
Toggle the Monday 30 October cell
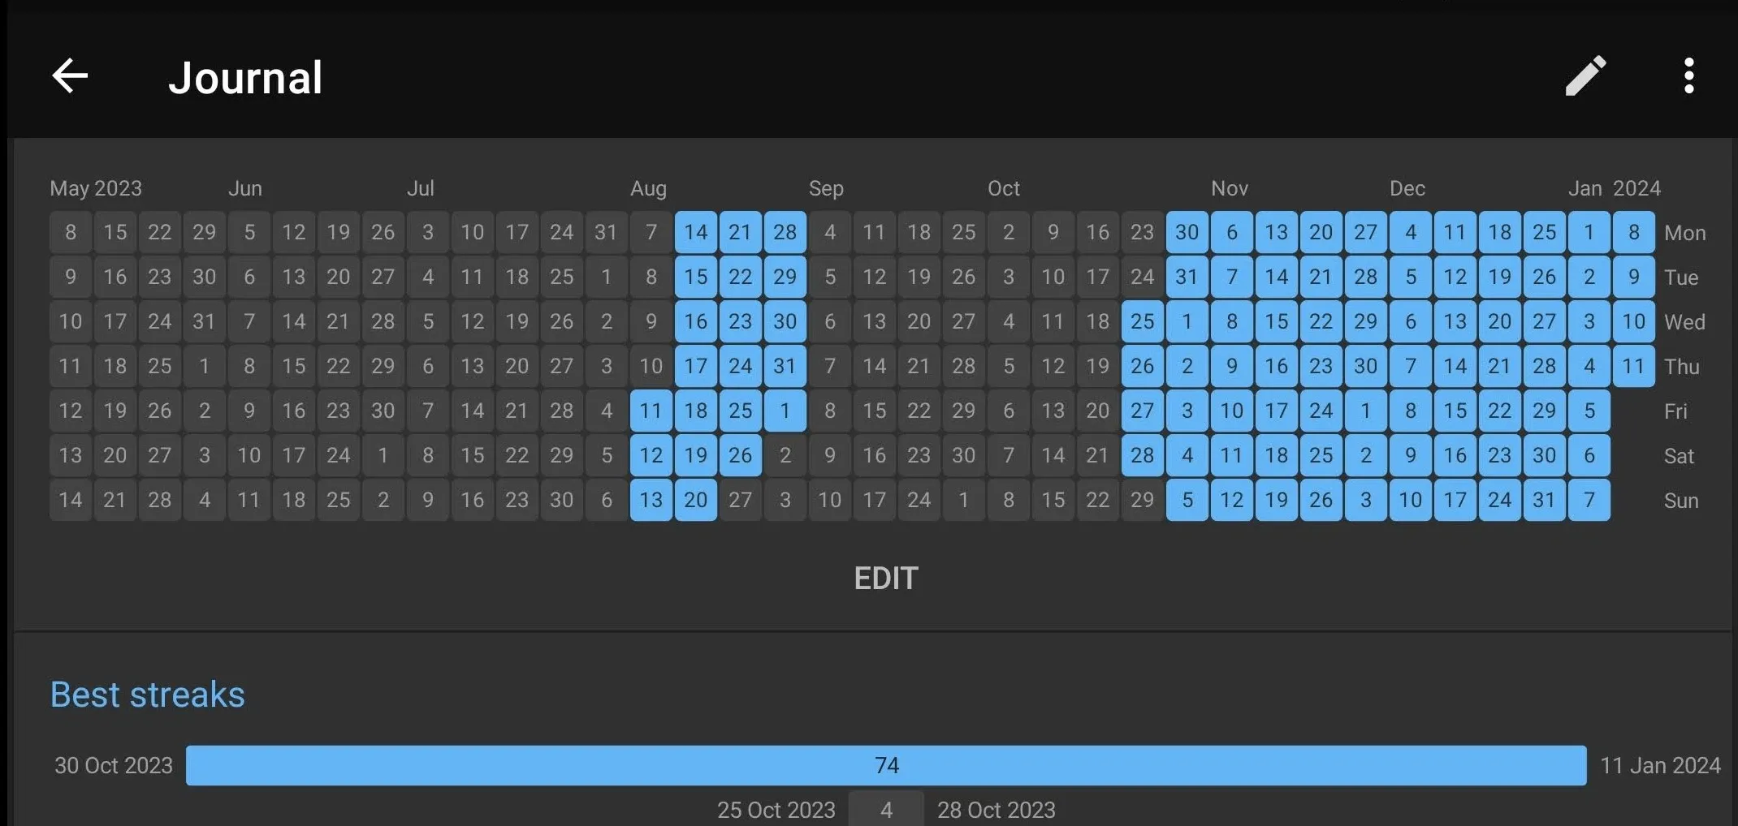tap(1187, 233)
